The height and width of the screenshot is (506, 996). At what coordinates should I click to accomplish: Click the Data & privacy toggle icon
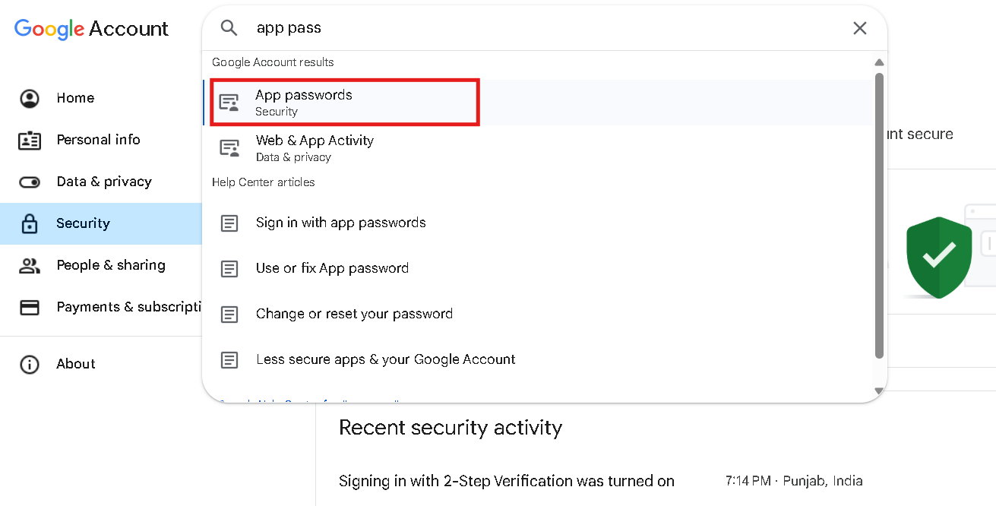coord(30,182)
